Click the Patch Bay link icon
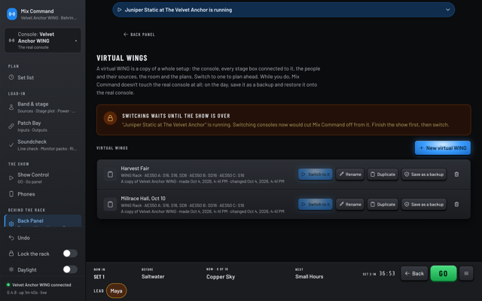This screenshot has height=301, width=482. pos(11,126)
